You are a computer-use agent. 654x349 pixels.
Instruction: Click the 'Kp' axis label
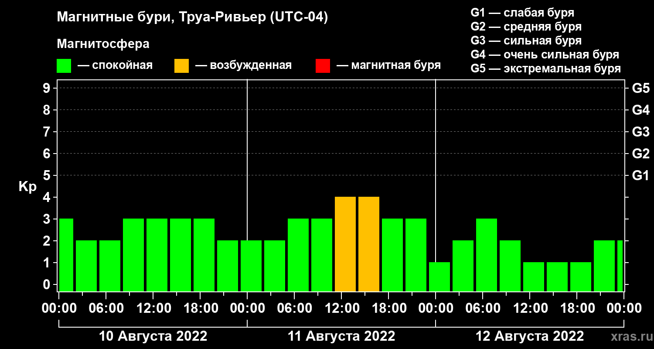tap(27, 187)
